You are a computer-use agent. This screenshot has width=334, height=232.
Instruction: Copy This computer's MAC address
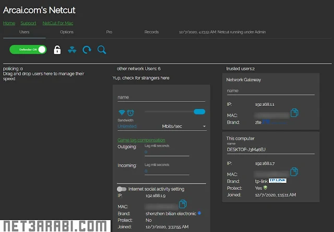294,172
